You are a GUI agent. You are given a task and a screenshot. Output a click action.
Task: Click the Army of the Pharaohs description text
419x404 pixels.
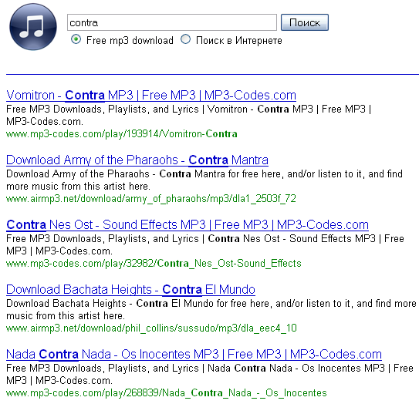[x=204, y=180]
